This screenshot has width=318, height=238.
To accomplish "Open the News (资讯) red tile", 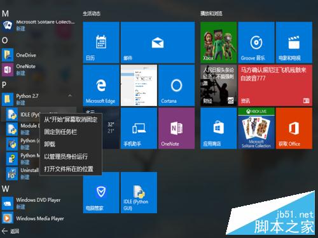I will 275,85.
